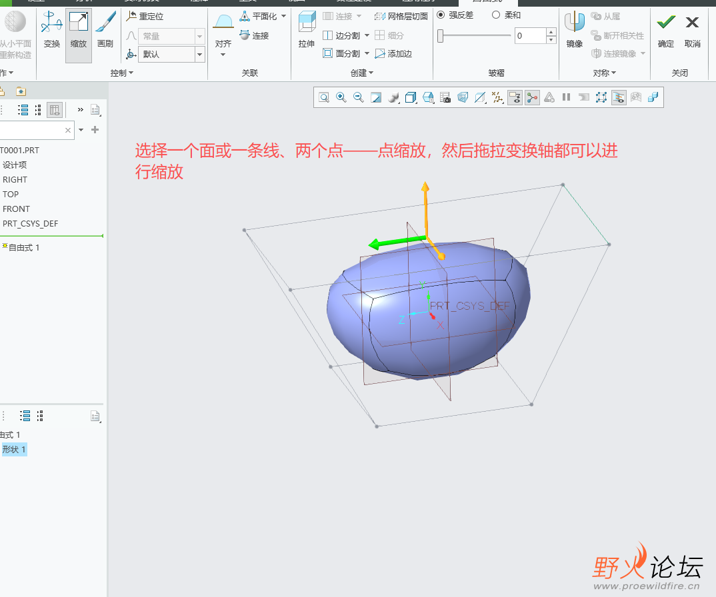This screenshot has height=597, width=716.
Task: Open the 边分割 dropdown arrow
Action: (x=367, y=35)
